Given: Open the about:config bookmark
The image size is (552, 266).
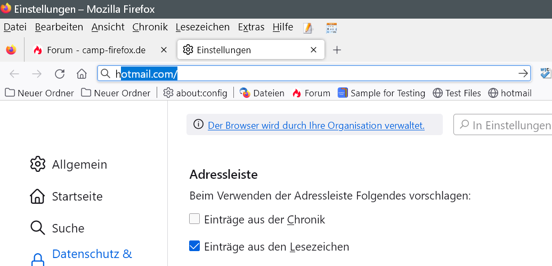Looking at the screenshot, I should click(x=195, y=93).
